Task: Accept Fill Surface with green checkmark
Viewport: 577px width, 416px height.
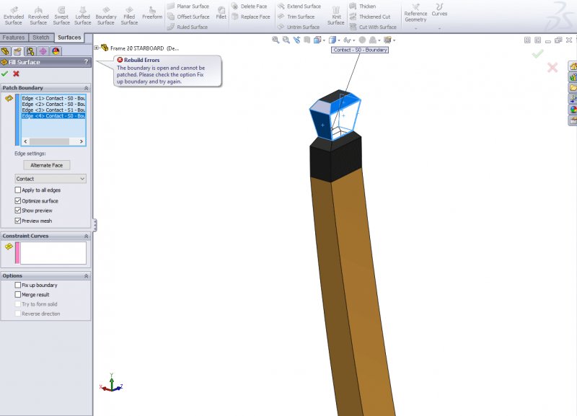Action: 5,74
